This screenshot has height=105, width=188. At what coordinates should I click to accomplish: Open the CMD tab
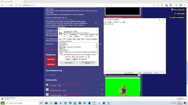coord(83,39)
